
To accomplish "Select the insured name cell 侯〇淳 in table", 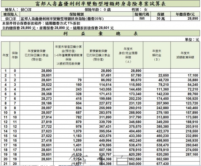I will tap(10, 19).
